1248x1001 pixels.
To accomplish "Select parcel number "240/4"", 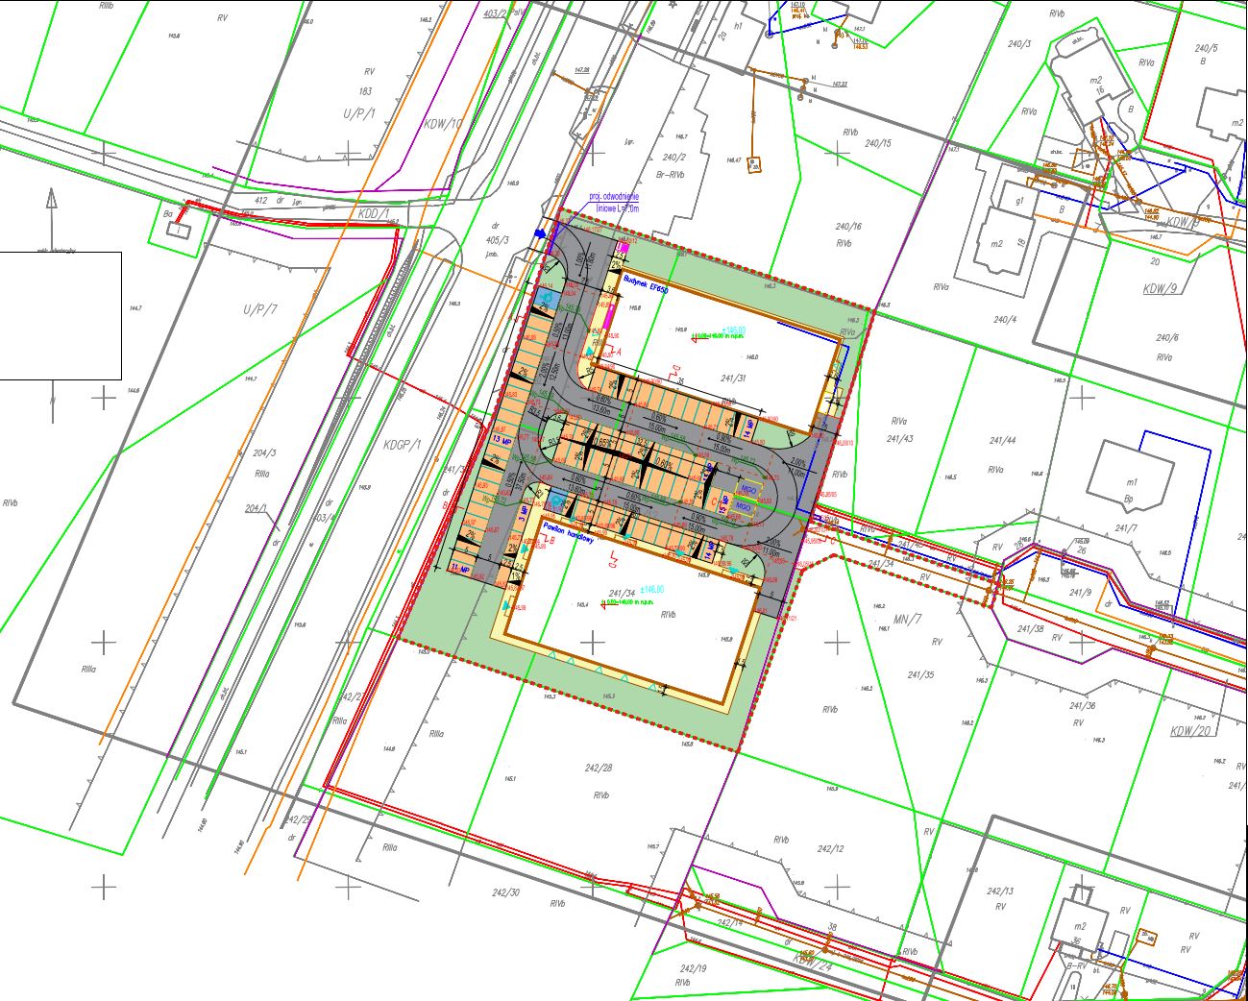I will [1005, 320].
